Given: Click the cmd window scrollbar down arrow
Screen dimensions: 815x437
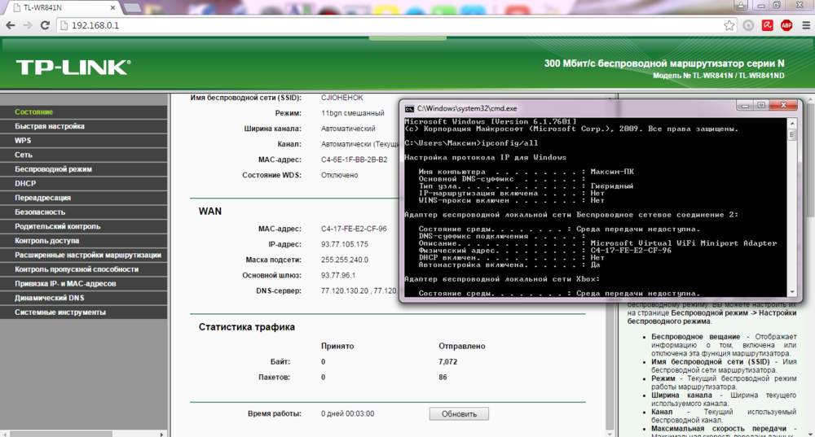Looking at the screenshot, I should click(792, 293).
